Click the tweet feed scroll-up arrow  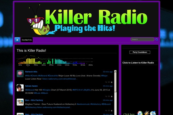point(115,71)
